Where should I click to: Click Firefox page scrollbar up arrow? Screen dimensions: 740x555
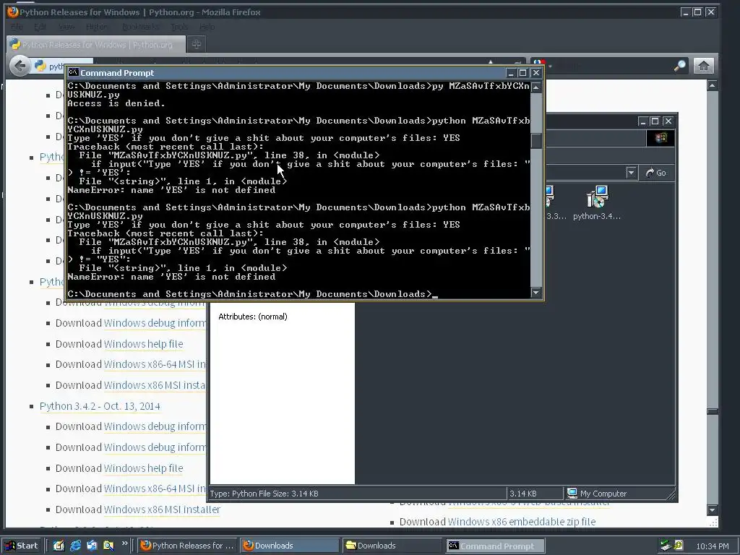[712, 85]
